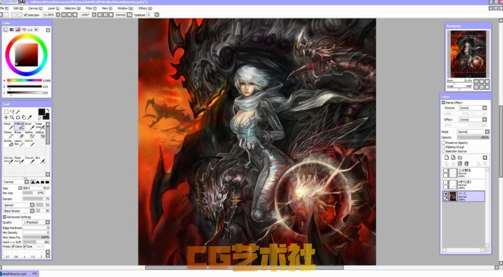This screenshot has height=277, width=503.
Task: Click the Navigator thumbnail preview
Action: (x=468, y=54)
